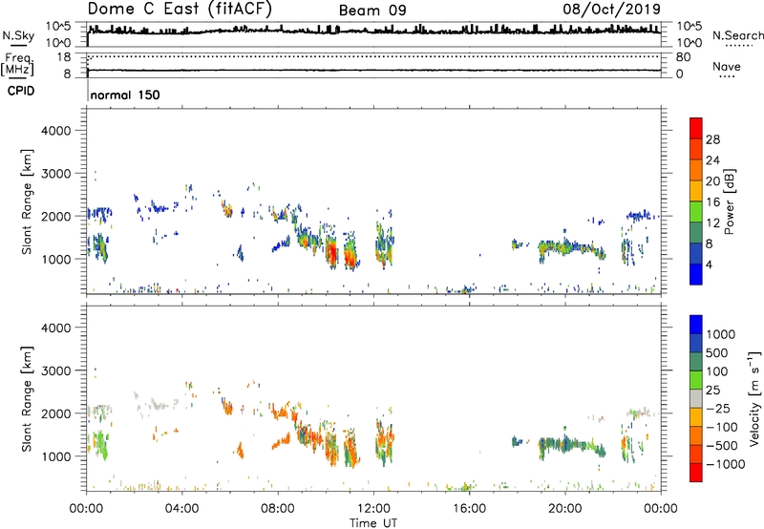Viewport: 764px width, 529px height.
Task: Click the dotted Nave trace in the frequency panel
Action: 374,56
